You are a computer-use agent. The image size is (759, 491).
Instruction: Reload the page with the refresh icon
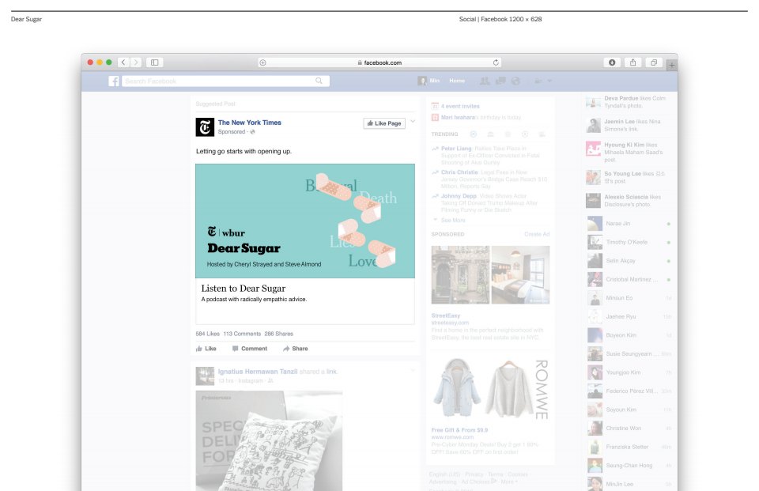tap(496, 62)
